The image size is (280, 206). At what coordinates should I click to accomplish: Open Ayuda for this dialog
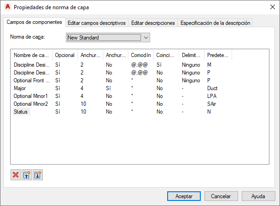pos(259,196)
